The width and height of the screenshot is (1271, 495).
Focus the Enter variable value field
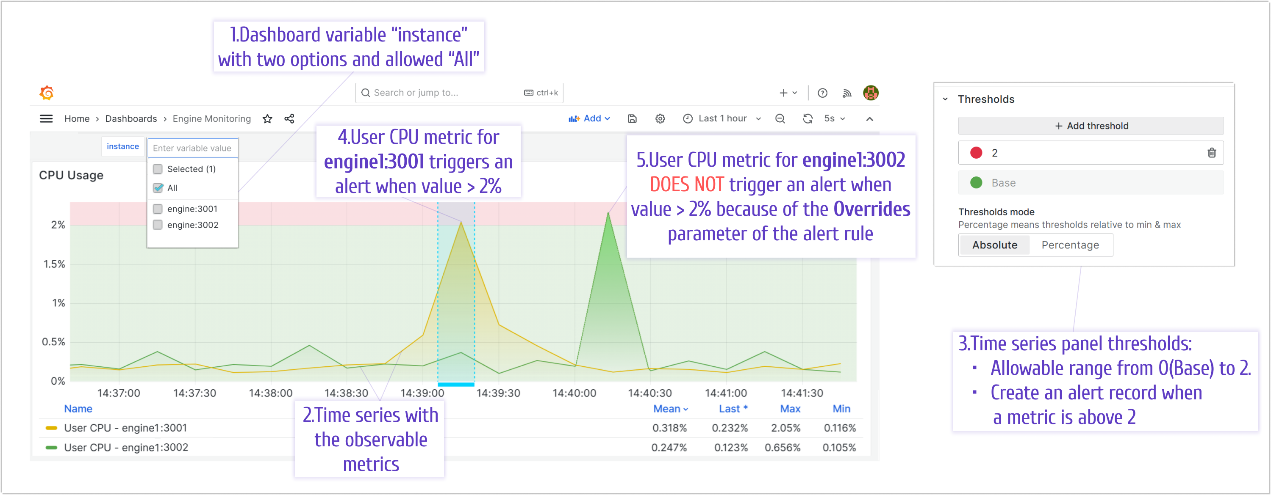(x=193, y=148)
